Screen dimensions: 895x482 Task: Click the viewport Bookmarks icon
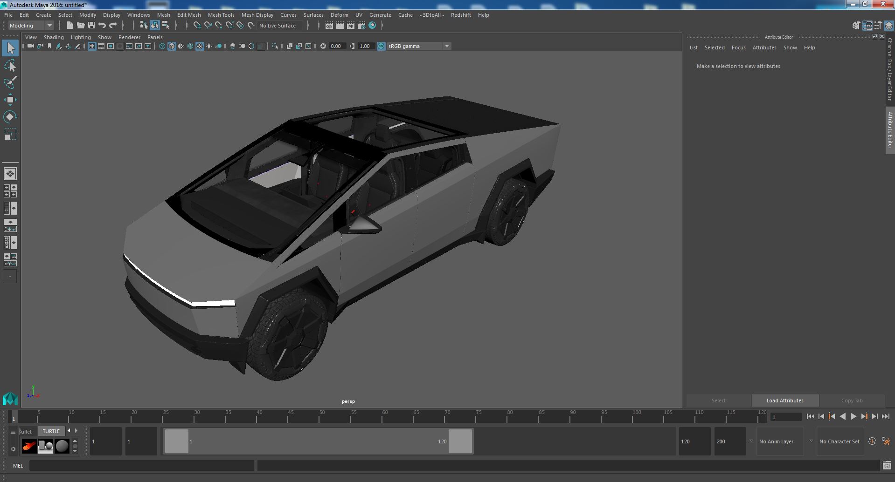49,46
